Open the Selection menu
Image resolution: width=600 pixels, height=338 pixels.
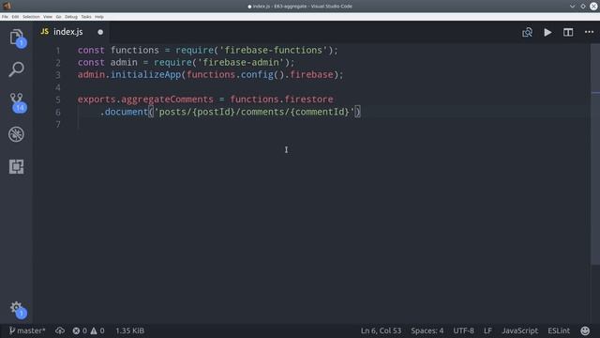coord(31,17)
